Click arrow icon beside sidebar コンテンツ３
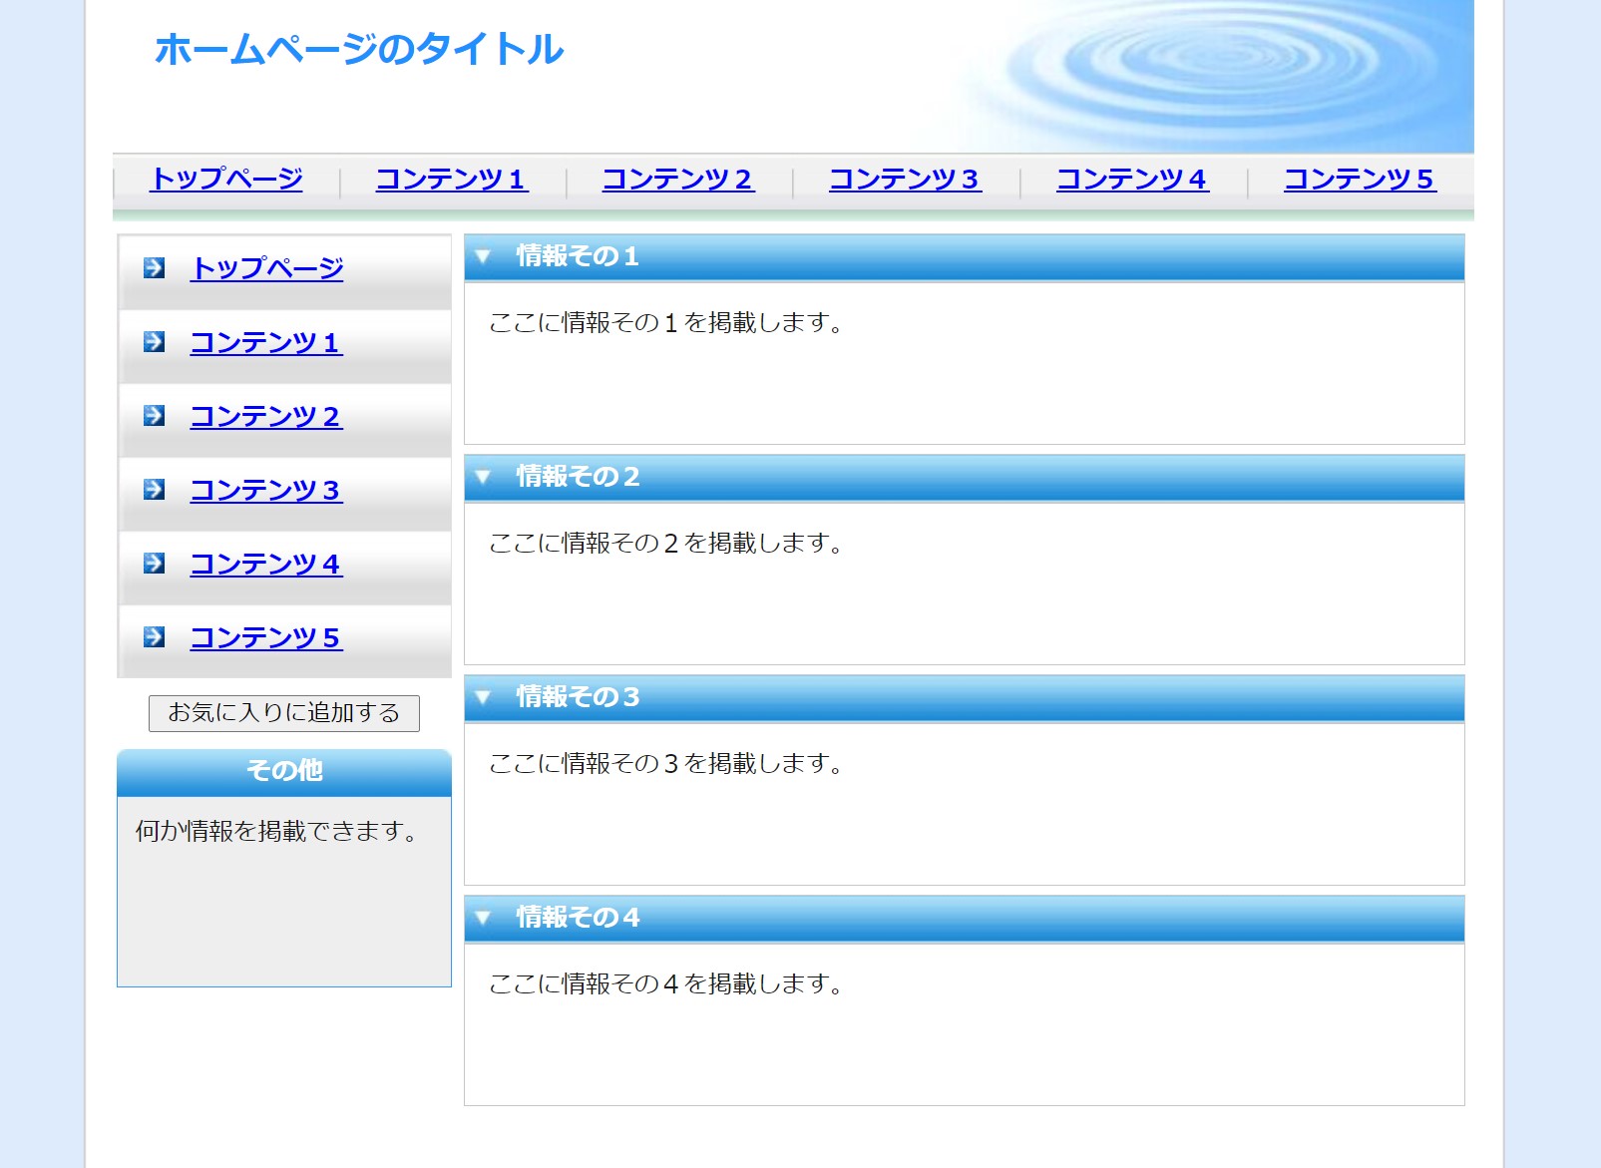This screenshot has height=1168, width=1601. pos(154,490)
